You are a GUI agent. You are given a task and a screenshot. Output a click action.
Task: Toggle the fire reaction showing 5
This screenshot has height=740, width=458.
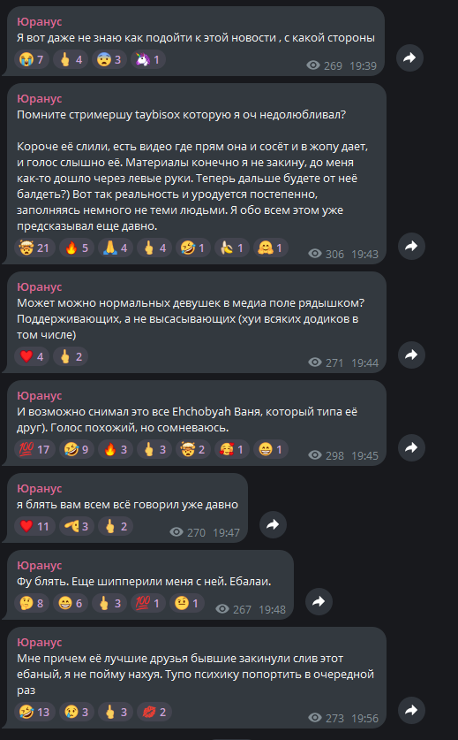(x=77, y=248)
